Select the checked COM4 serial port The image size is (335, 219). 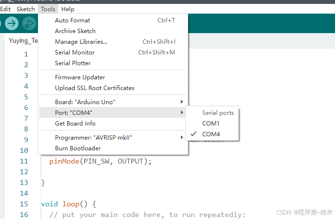point(212,134)
